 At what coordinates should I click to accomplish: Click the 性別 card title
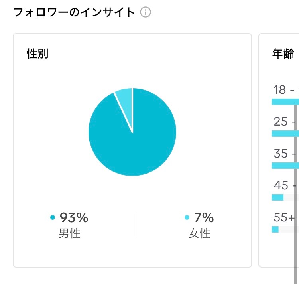coord(37,53)
